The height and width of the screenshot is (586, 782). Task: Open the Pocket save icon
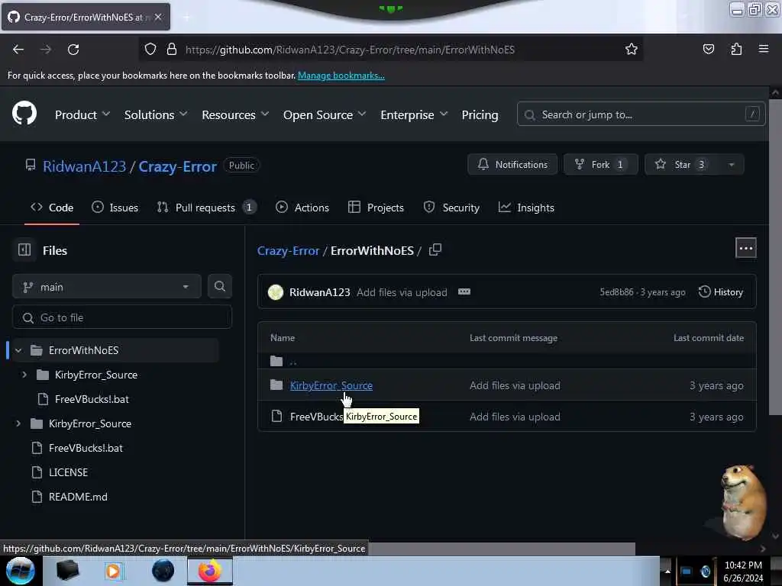708,50
